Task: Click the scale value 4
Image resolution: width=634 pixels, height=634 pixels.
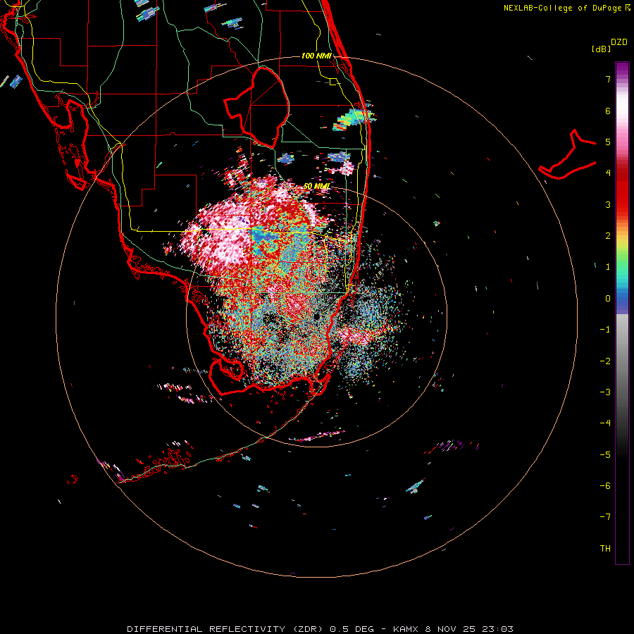Action: click(x=608, y=173)
